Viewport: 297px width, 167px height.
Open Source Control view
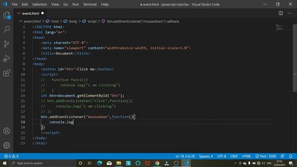[6, 44]
